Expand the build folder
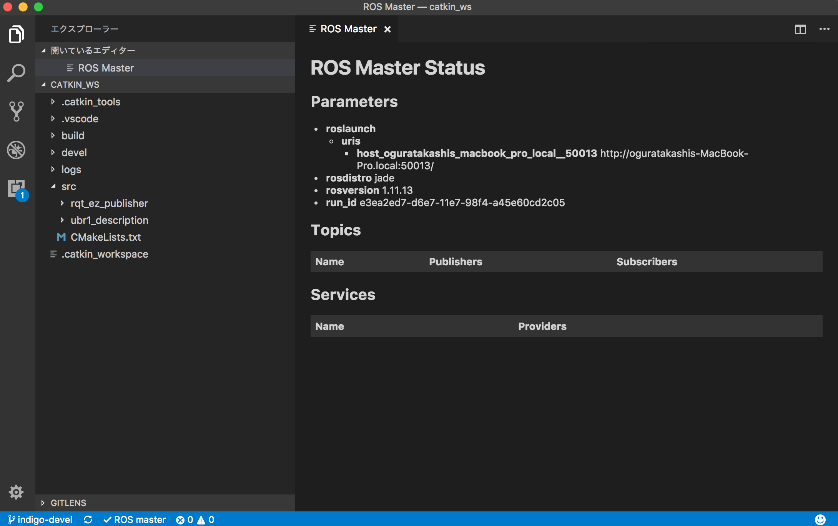 click(x=165, y=135)
